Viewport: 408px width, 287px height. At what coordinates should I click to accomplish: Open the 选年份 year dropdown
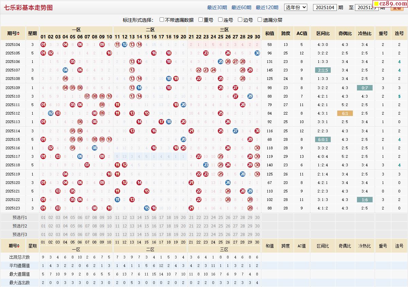[x=295, y=7]
